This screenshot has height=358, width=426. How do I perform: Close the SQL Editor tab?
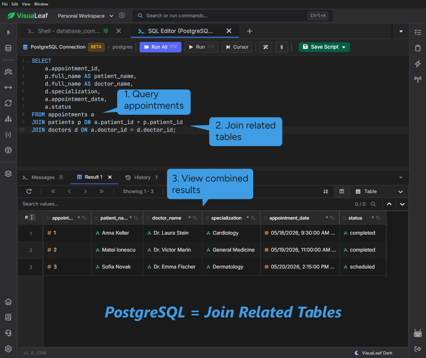(x=229, y=31)
